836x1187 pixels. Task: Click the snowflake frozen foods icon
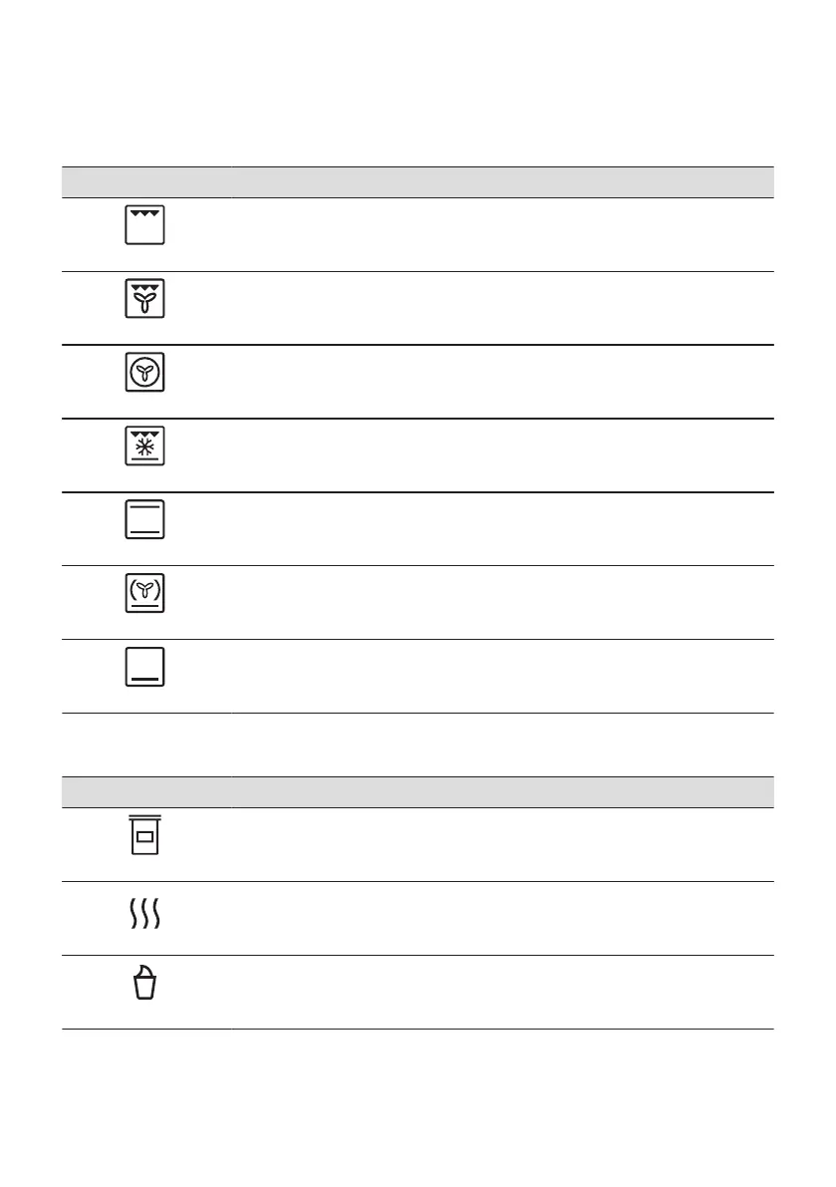145,446
